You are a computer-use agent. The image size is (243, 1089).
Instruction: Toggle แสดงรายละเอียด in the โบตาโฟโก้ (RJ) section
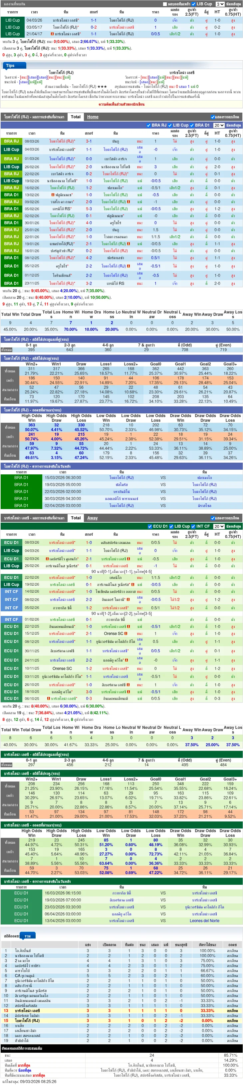[213, 117]
